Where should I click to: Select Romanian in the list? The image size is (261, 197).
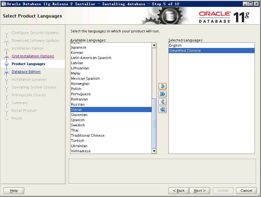(x=111, y=99)
